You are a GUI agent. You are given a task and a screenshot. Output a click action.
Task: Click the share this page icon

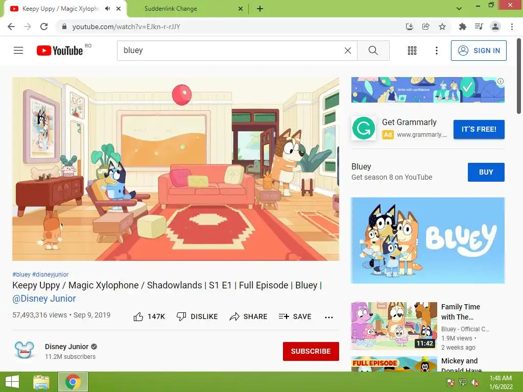tap(425, 27)
